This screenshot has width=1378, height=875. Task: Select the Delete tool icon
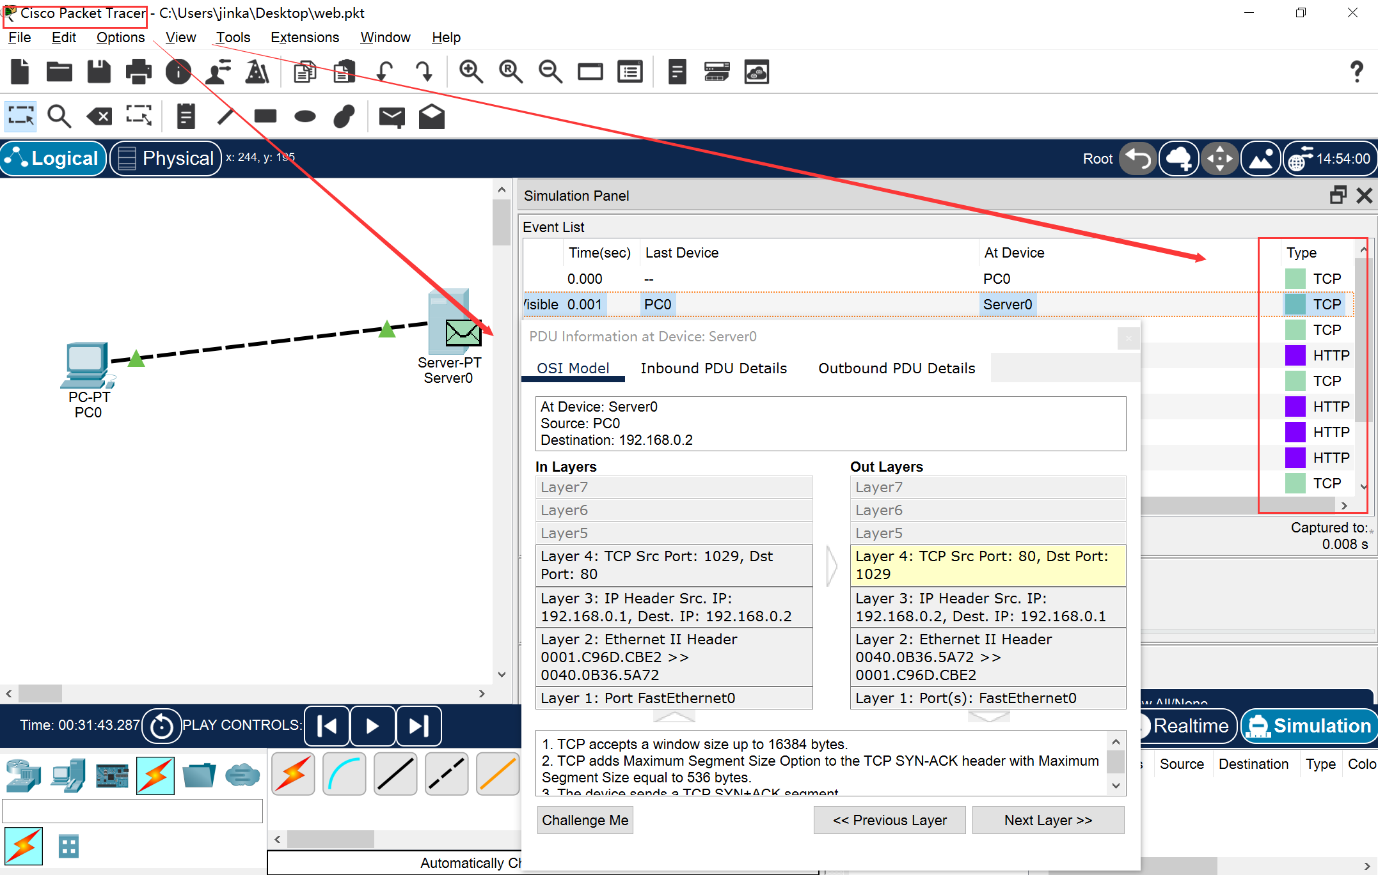click(99, 116)
